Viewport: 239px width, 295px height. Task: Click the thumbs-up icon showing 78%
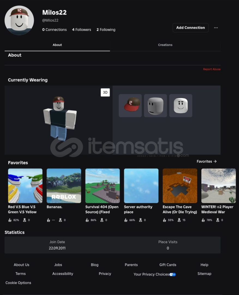click(203, 220)
